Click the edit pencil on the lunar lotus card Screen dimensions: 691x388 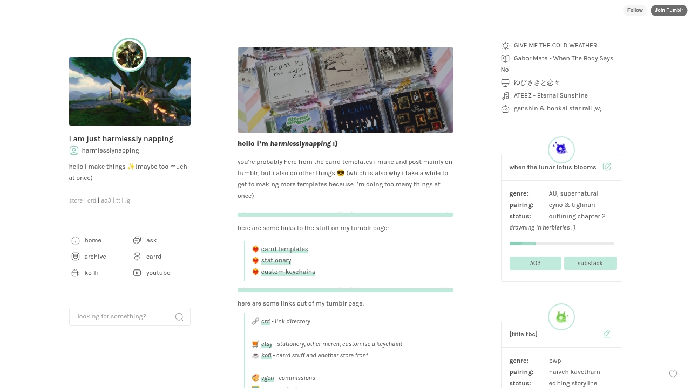click(x=607, y=167)
